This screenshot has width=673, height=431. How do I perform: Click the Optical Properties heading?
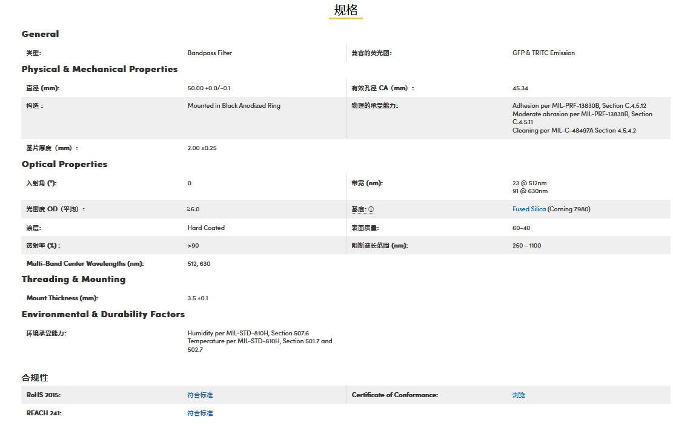pos(64,164)
